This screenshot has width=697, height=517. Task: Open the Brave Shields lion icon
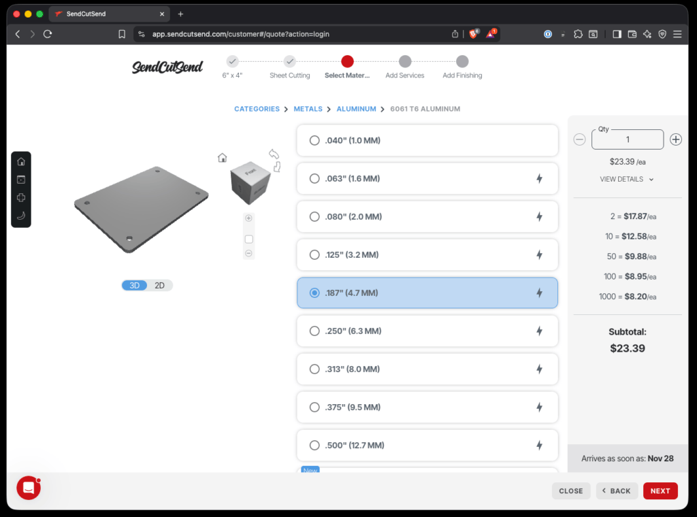click(x=473, y=34)
